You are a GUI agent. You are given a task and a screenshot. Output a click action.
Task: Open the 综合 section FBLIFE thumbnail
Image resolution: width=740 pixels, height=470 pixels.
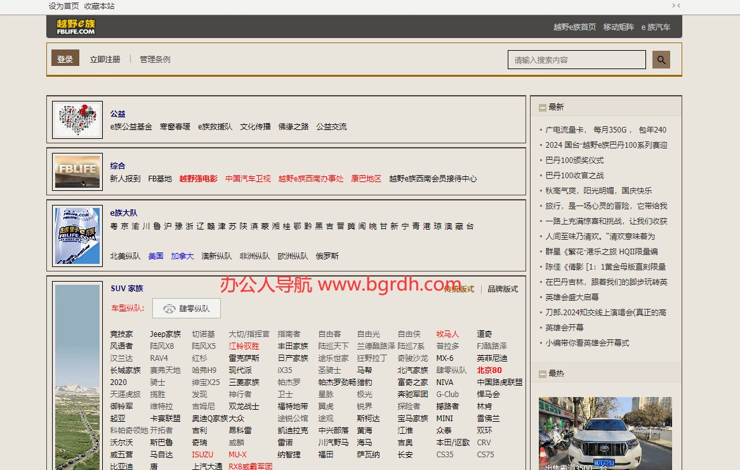(77, 172)
